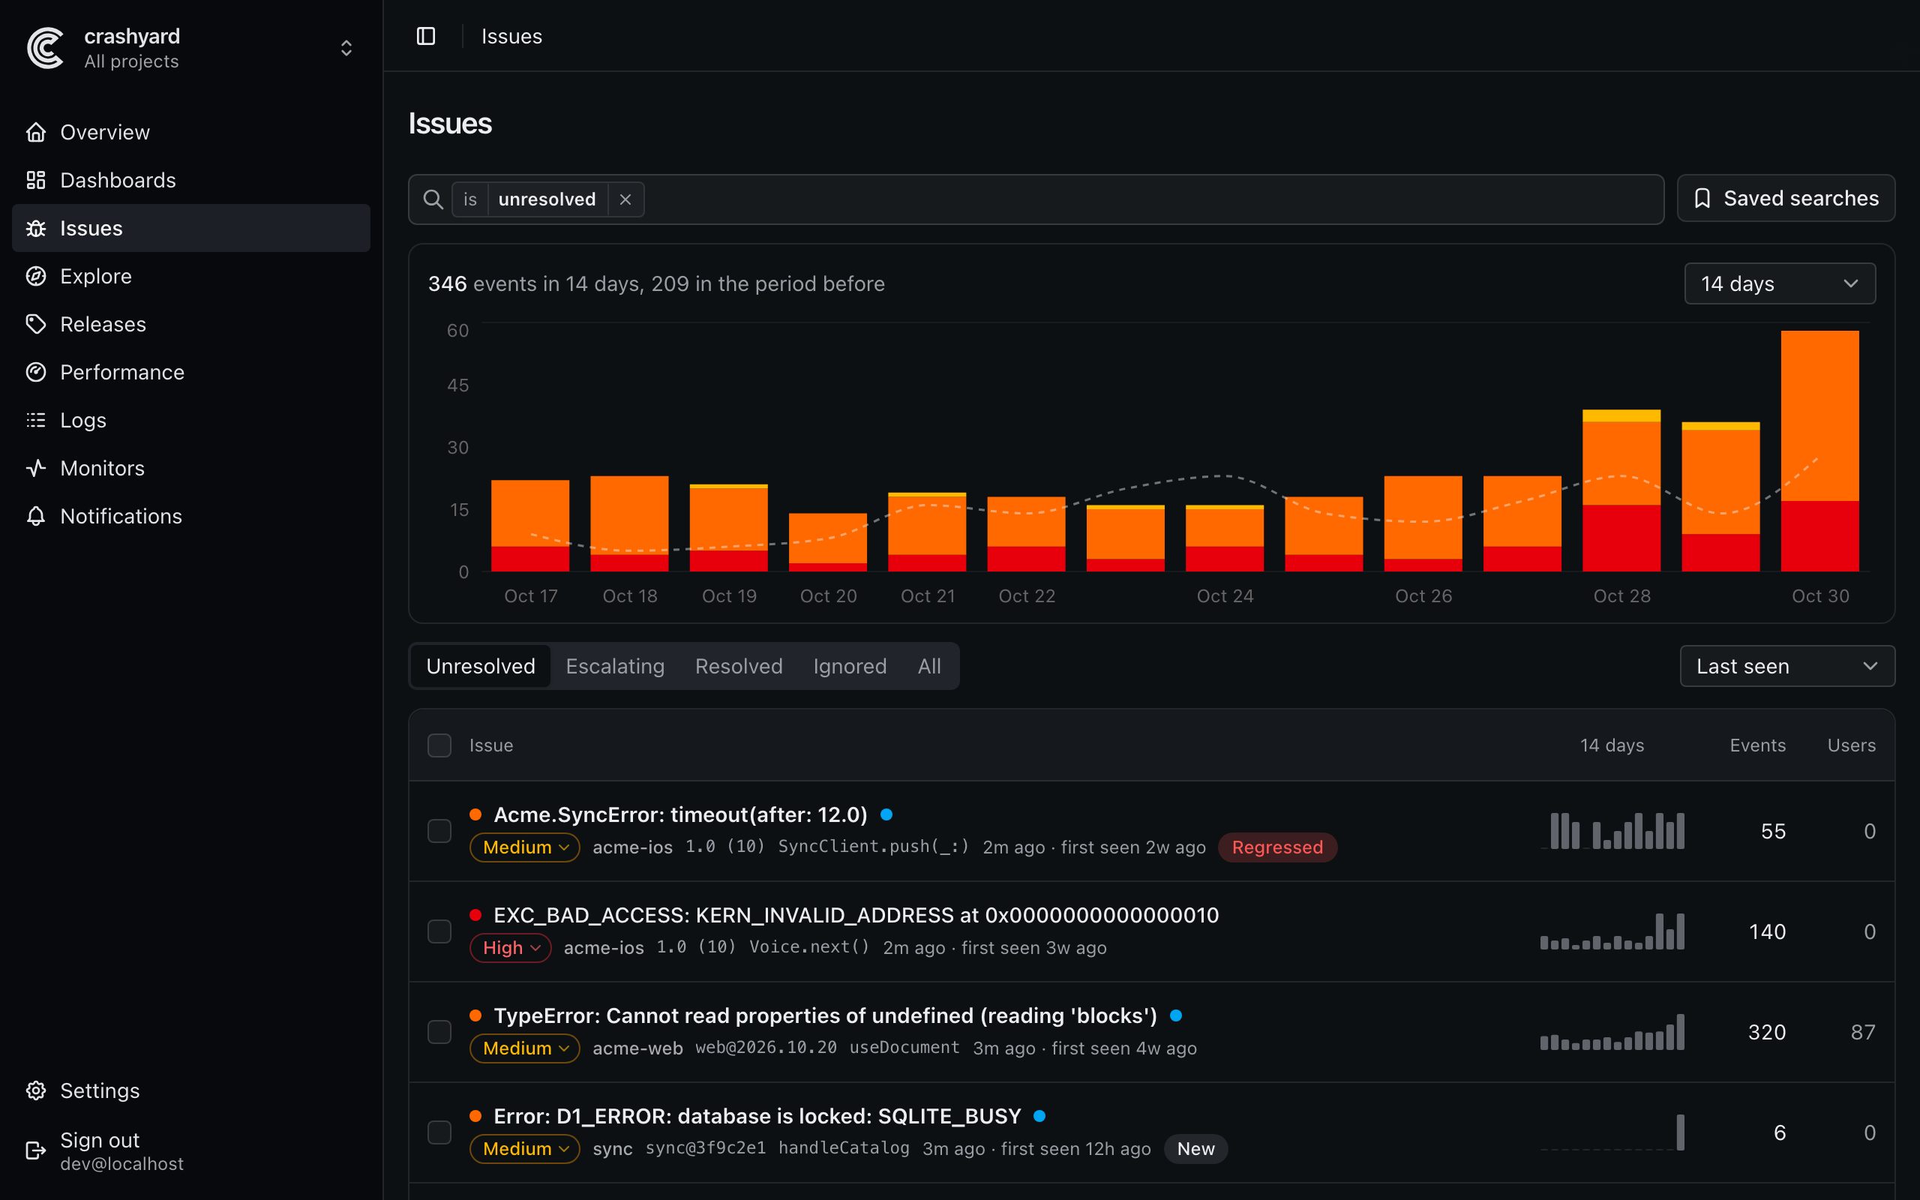Toggle the sidebar panel icon
Viewport: 1920px width, 1200px height.
(426, 36)
